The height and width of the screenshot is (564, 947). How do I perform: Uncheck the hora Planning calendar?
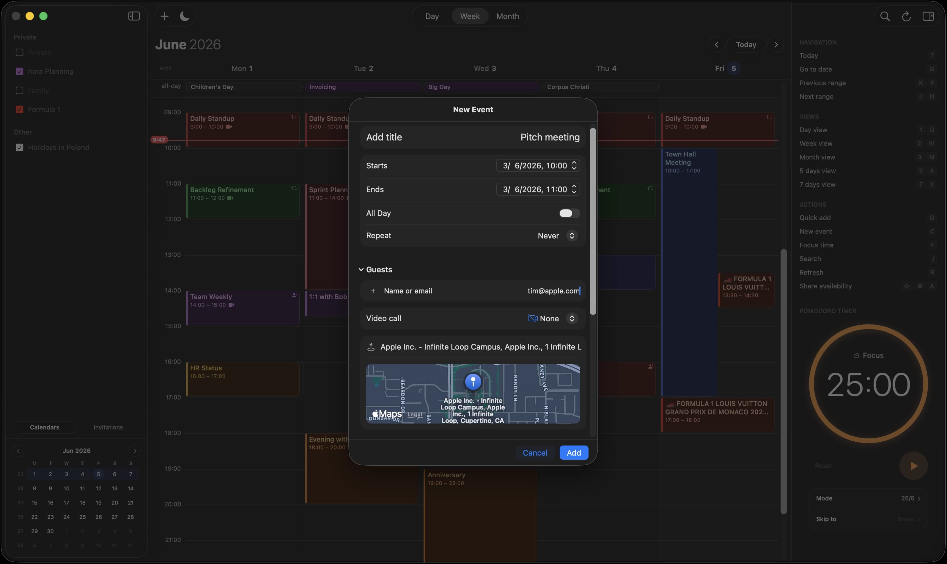coord(19,72)
